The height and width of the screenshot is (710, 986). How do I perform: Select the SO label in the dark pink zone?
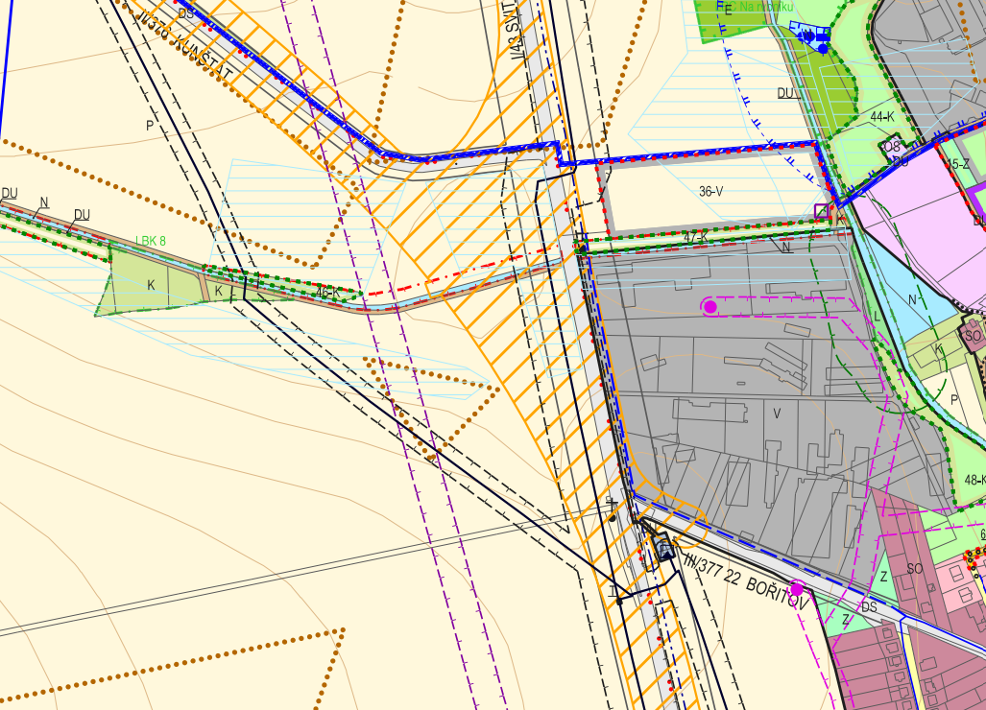[914, 570]
